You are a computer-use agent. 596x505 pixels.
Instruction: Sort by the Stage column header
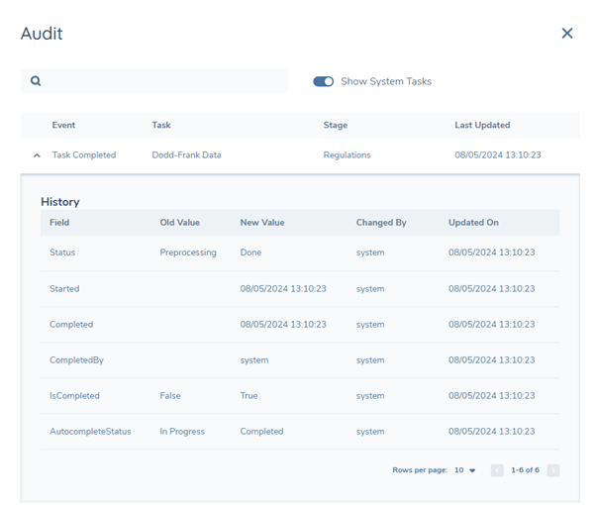pyautogui.click(x=336, y=125)
